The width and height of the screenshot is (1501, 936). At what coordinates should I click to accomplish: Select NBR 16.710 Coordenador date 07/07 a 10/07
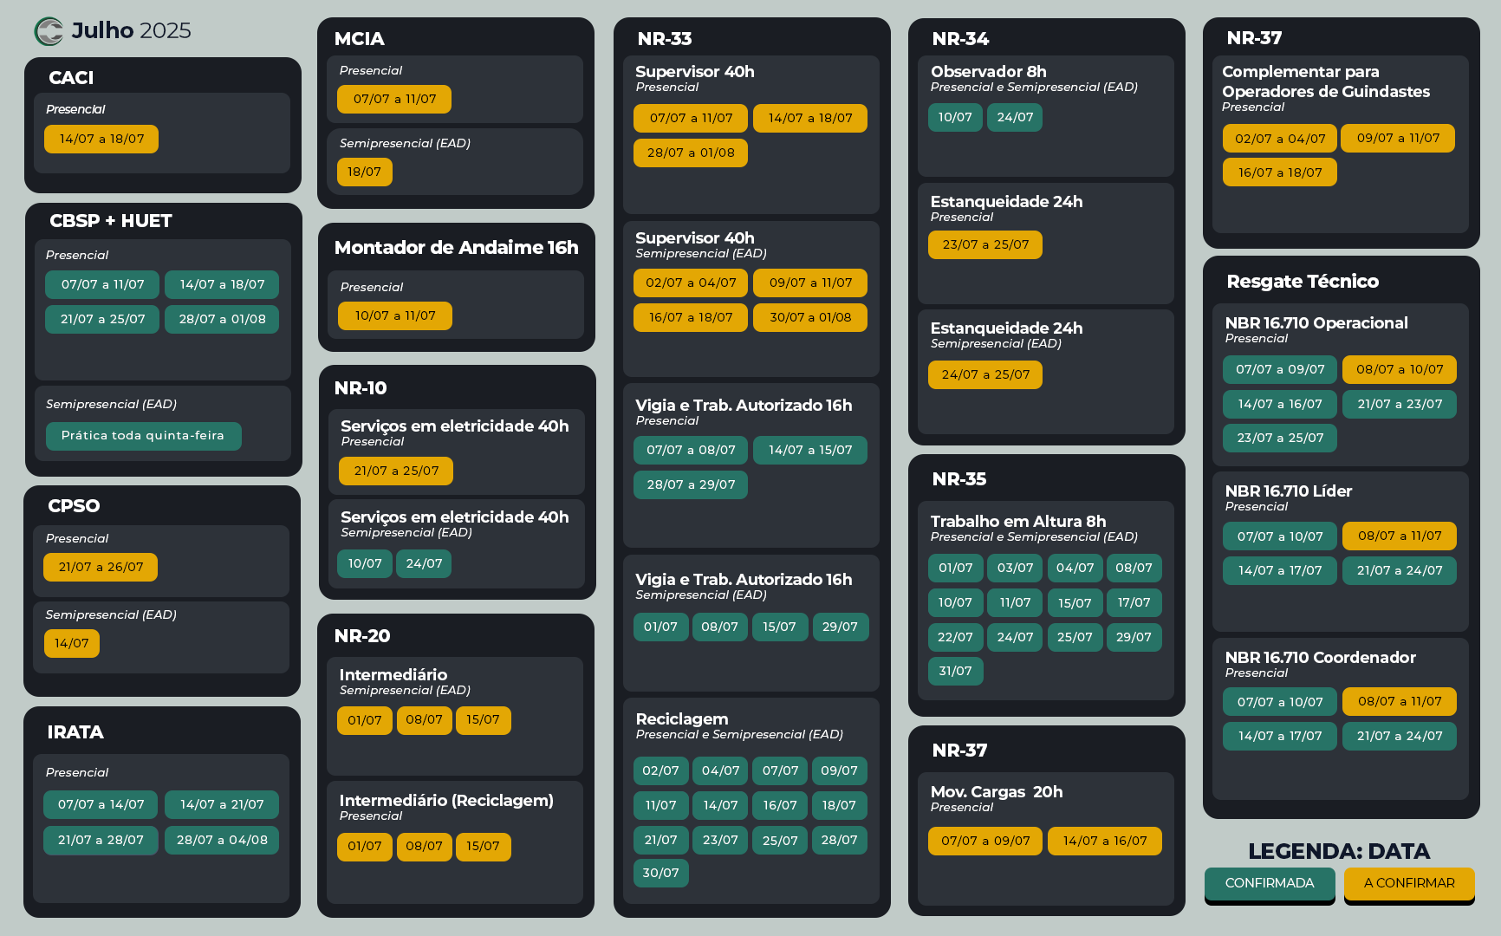[x=1280, y=702]
